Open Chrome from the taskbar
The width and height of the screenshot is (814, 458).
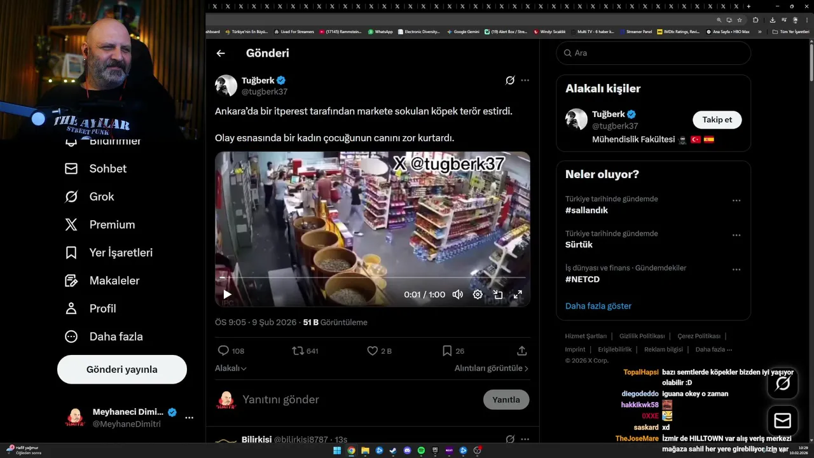tap(351, 450)
